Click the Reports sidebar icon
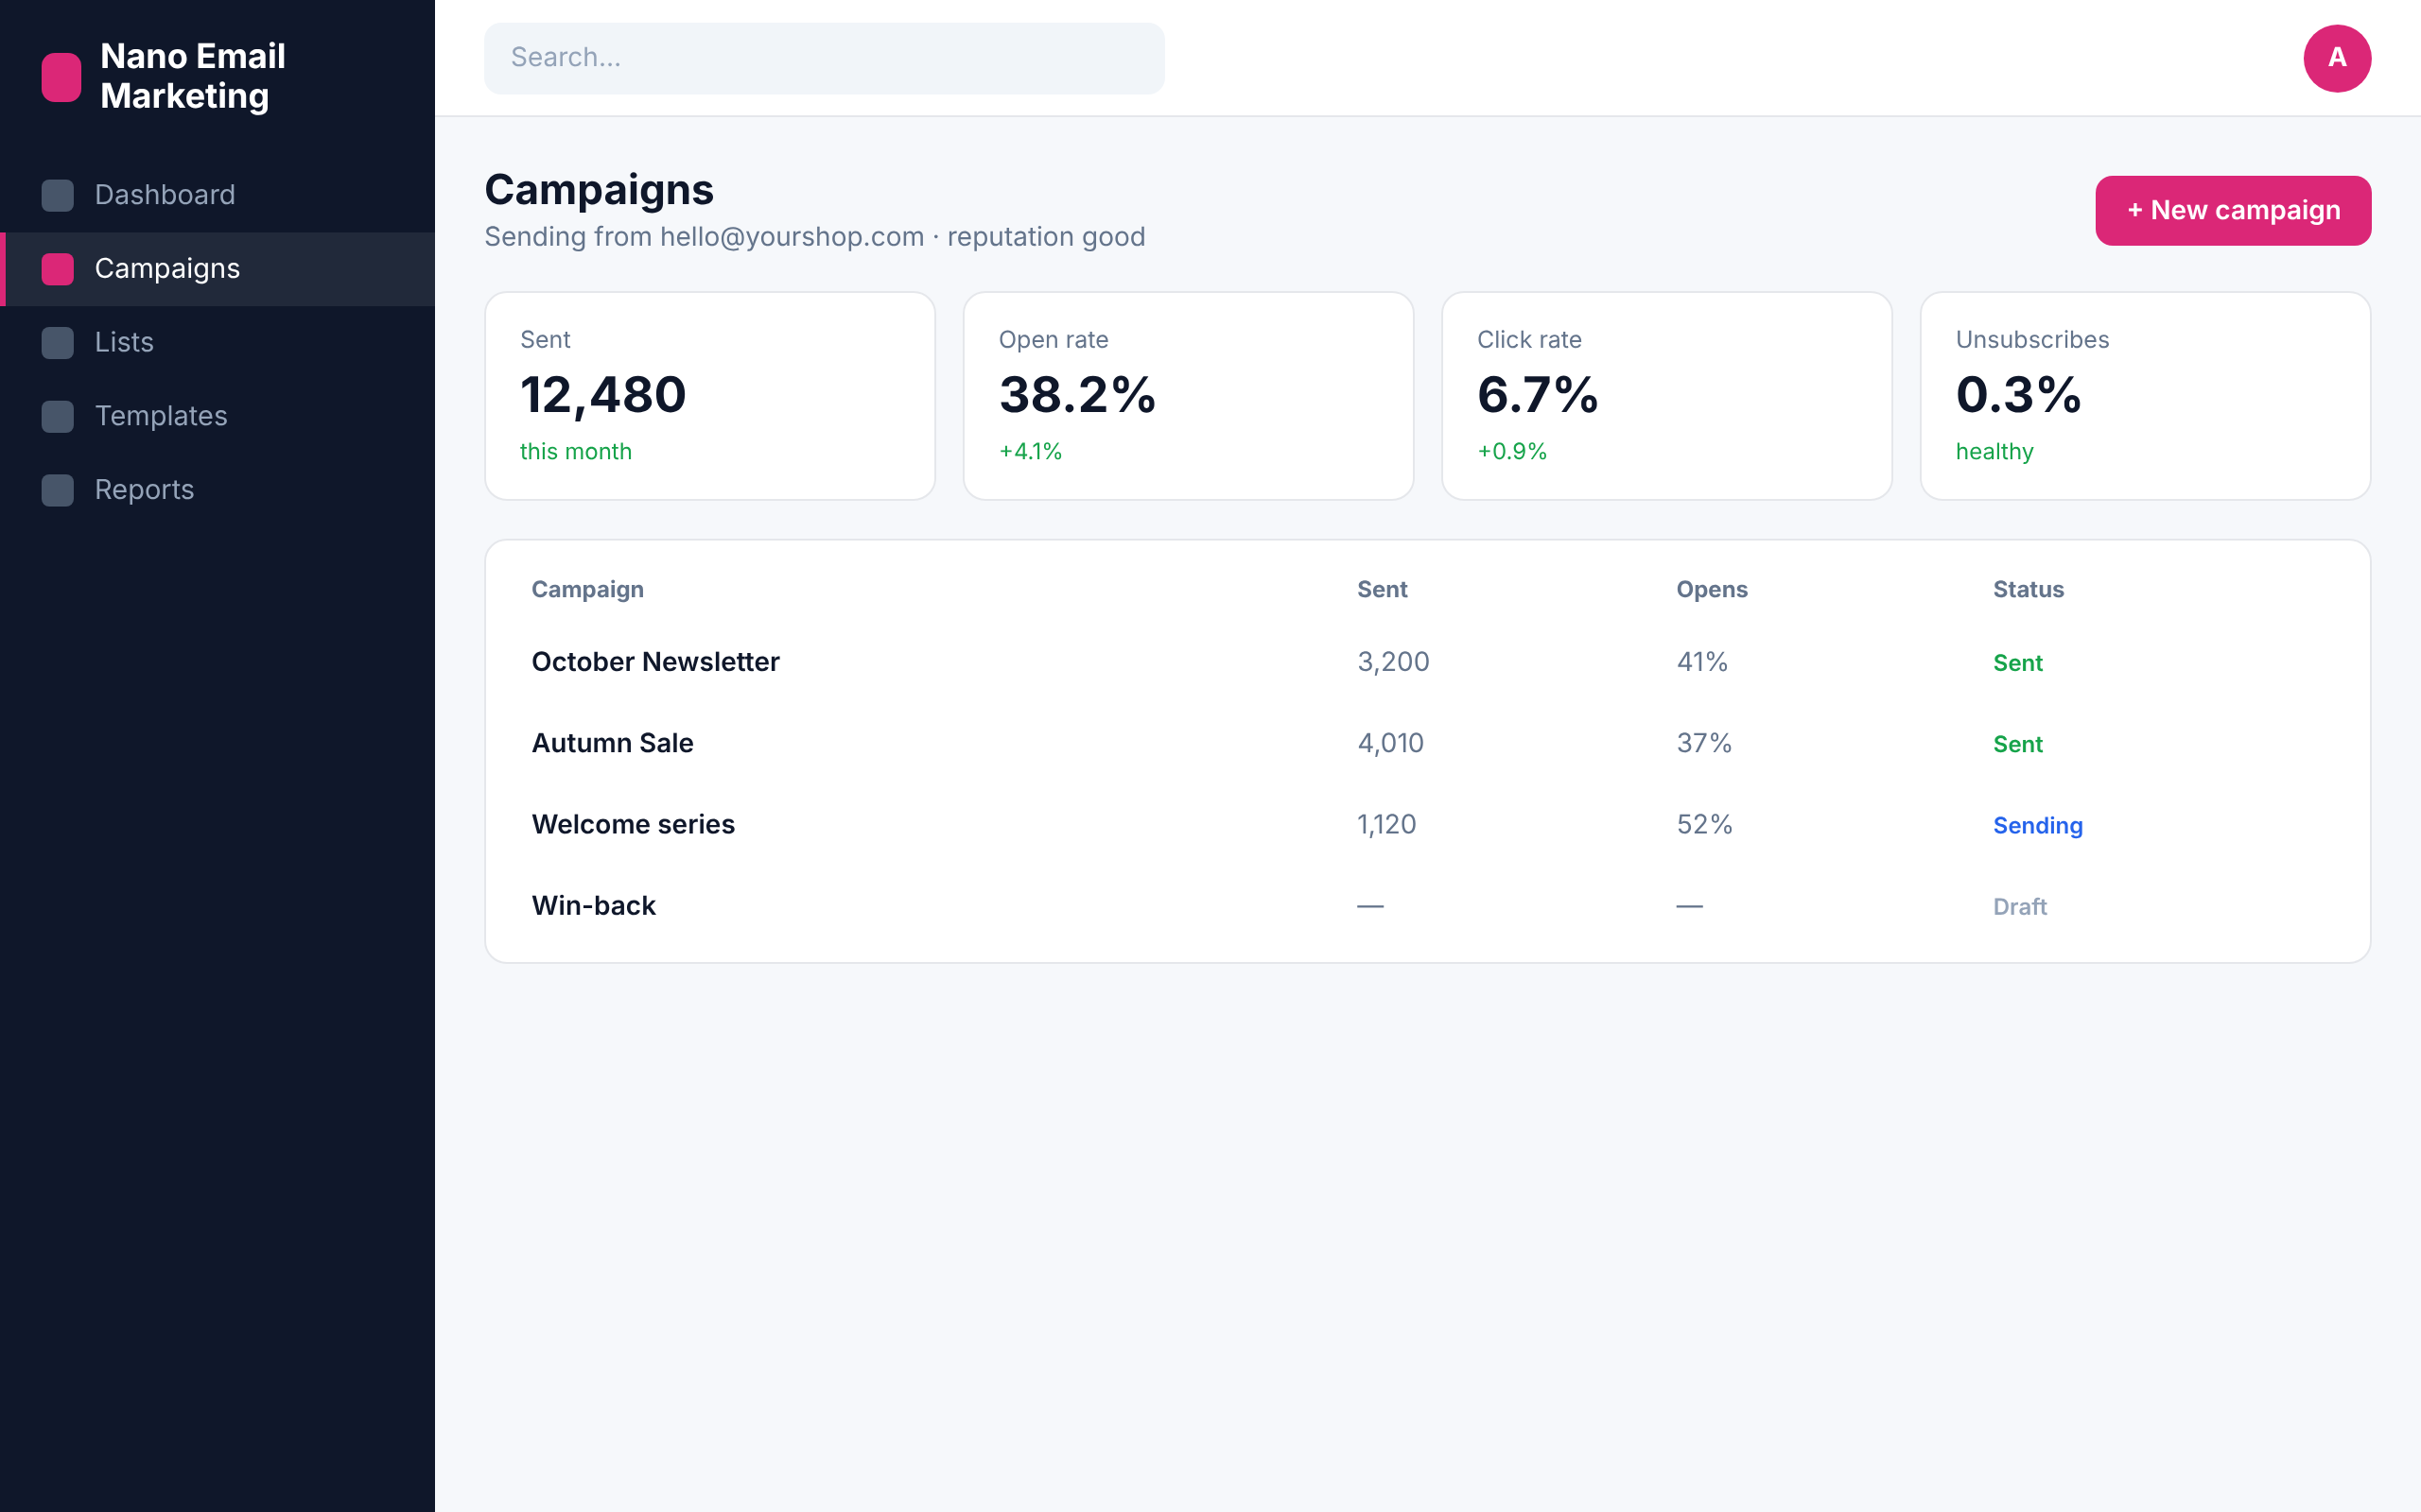Viewport: 2421px width, 1512px height. click(x=58, y=490)
